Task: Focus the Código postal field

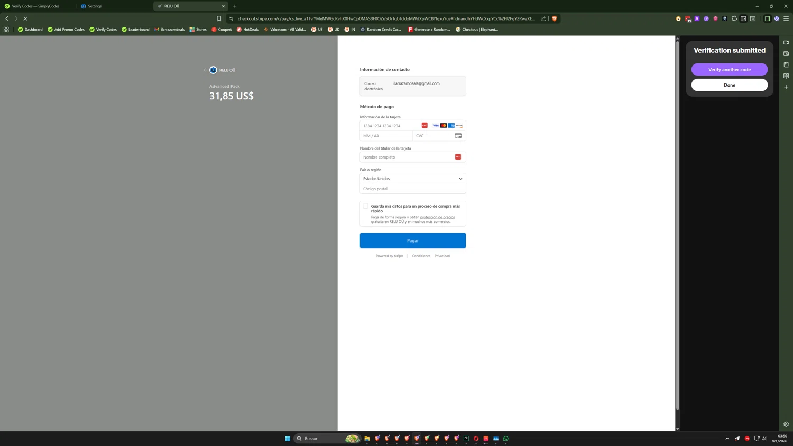Action: [x=413, y=189]
